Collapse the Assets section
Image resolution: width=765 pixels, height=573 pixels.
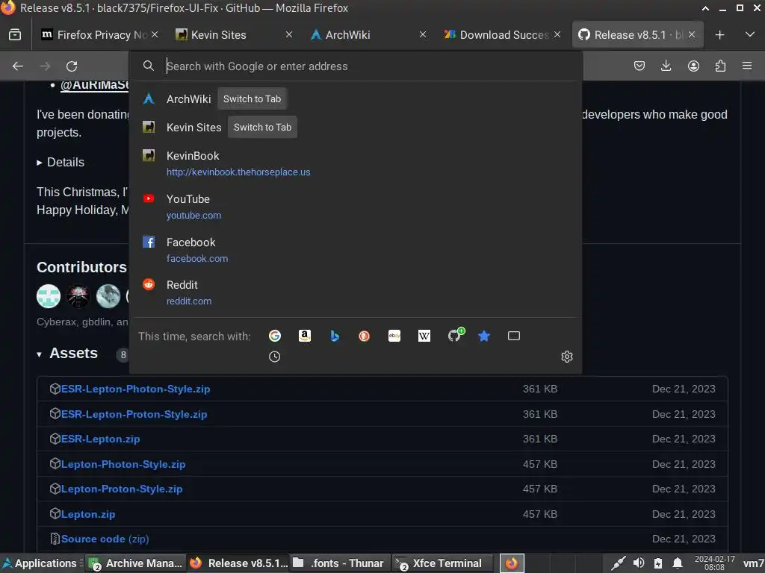click(x=67, y=353)
